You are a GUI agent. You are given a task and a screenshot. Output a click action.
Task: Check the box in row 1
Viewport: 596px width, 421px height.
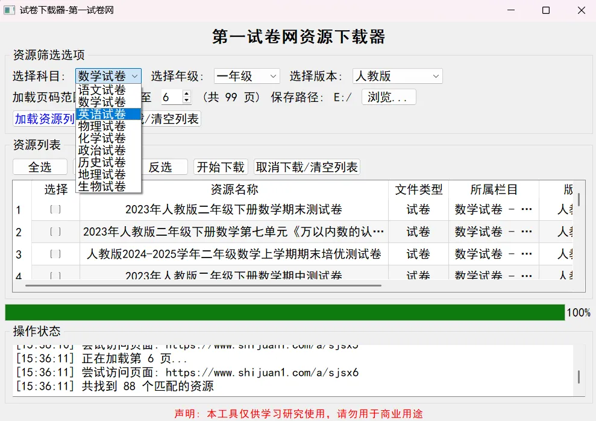tap(55, 209)
